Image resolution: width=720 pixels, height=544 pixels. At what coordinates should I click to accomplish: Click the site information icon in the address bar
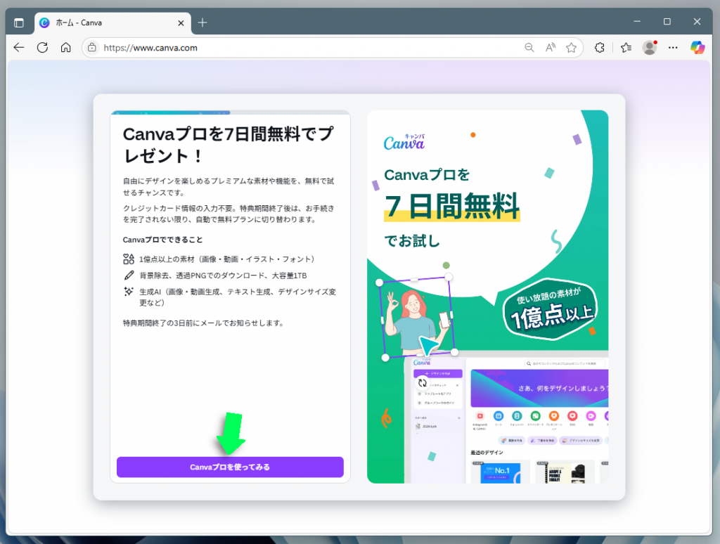[92, 47]
